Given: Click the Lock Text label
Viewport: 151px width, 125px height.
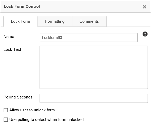Looking at the screenshot, I should pyautogui.click(x=12, y=49).
